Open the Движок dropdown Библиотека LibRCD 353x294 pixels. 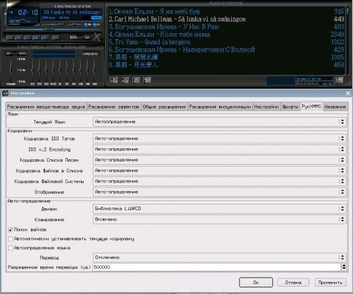point(220,209)
